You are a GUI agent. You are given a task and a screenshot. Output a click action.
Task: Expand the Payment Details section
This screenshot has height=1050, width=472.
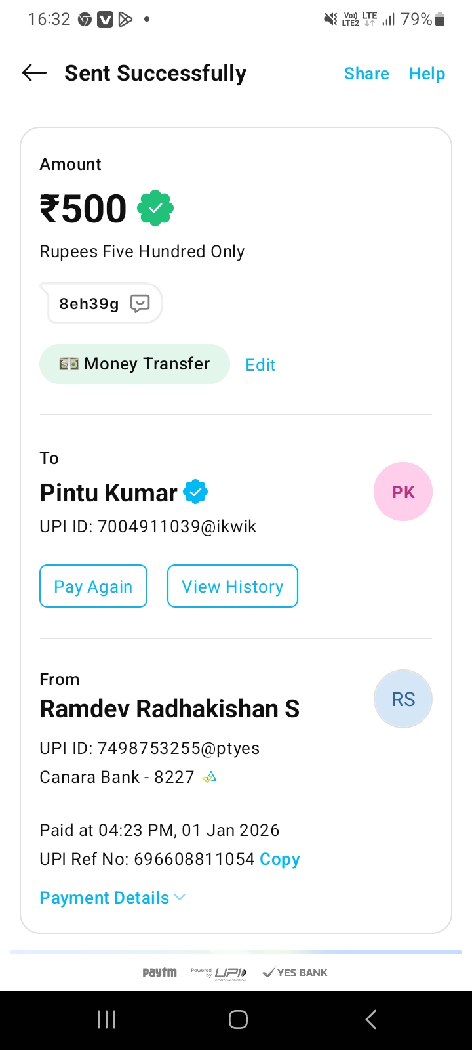click(x=112, y=898)
